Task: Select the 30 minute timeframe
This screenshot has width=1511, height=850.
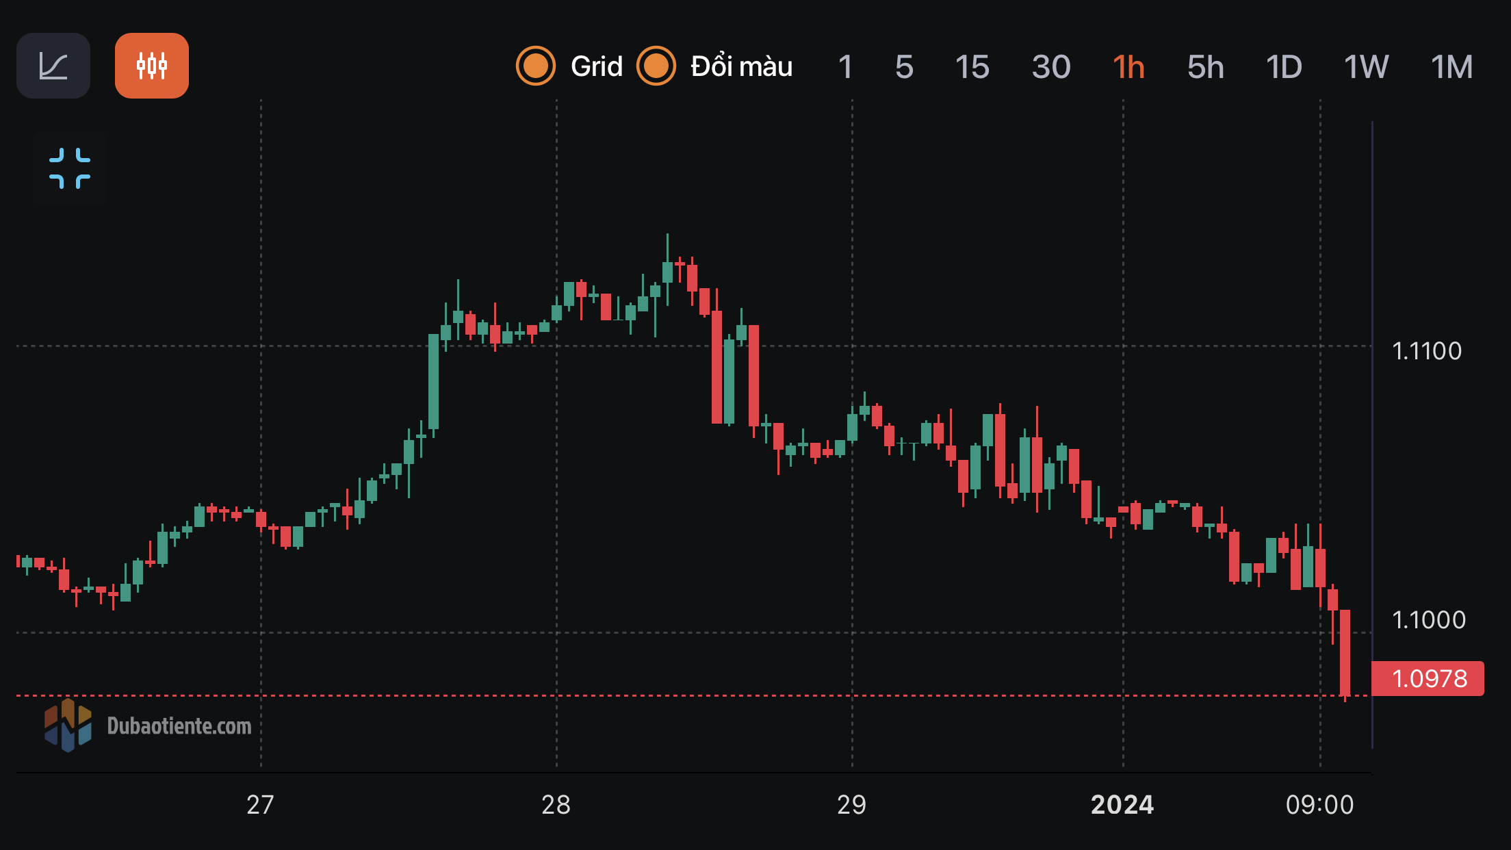Action: click(x=1051, y=67)
